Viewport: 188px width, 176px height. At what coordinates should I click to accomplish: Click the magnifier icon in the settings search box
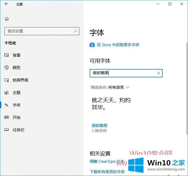(x=75, y=31)
